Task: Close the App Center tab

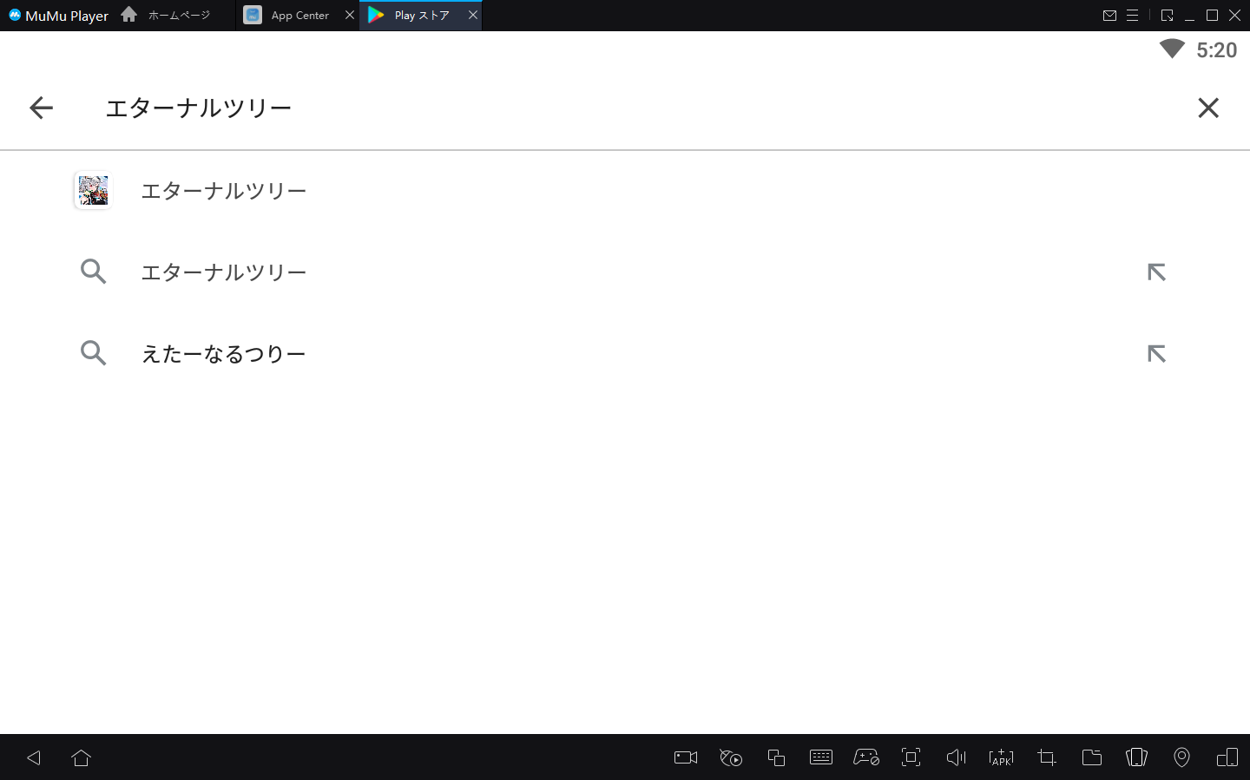Action: [x=350, y=15]
